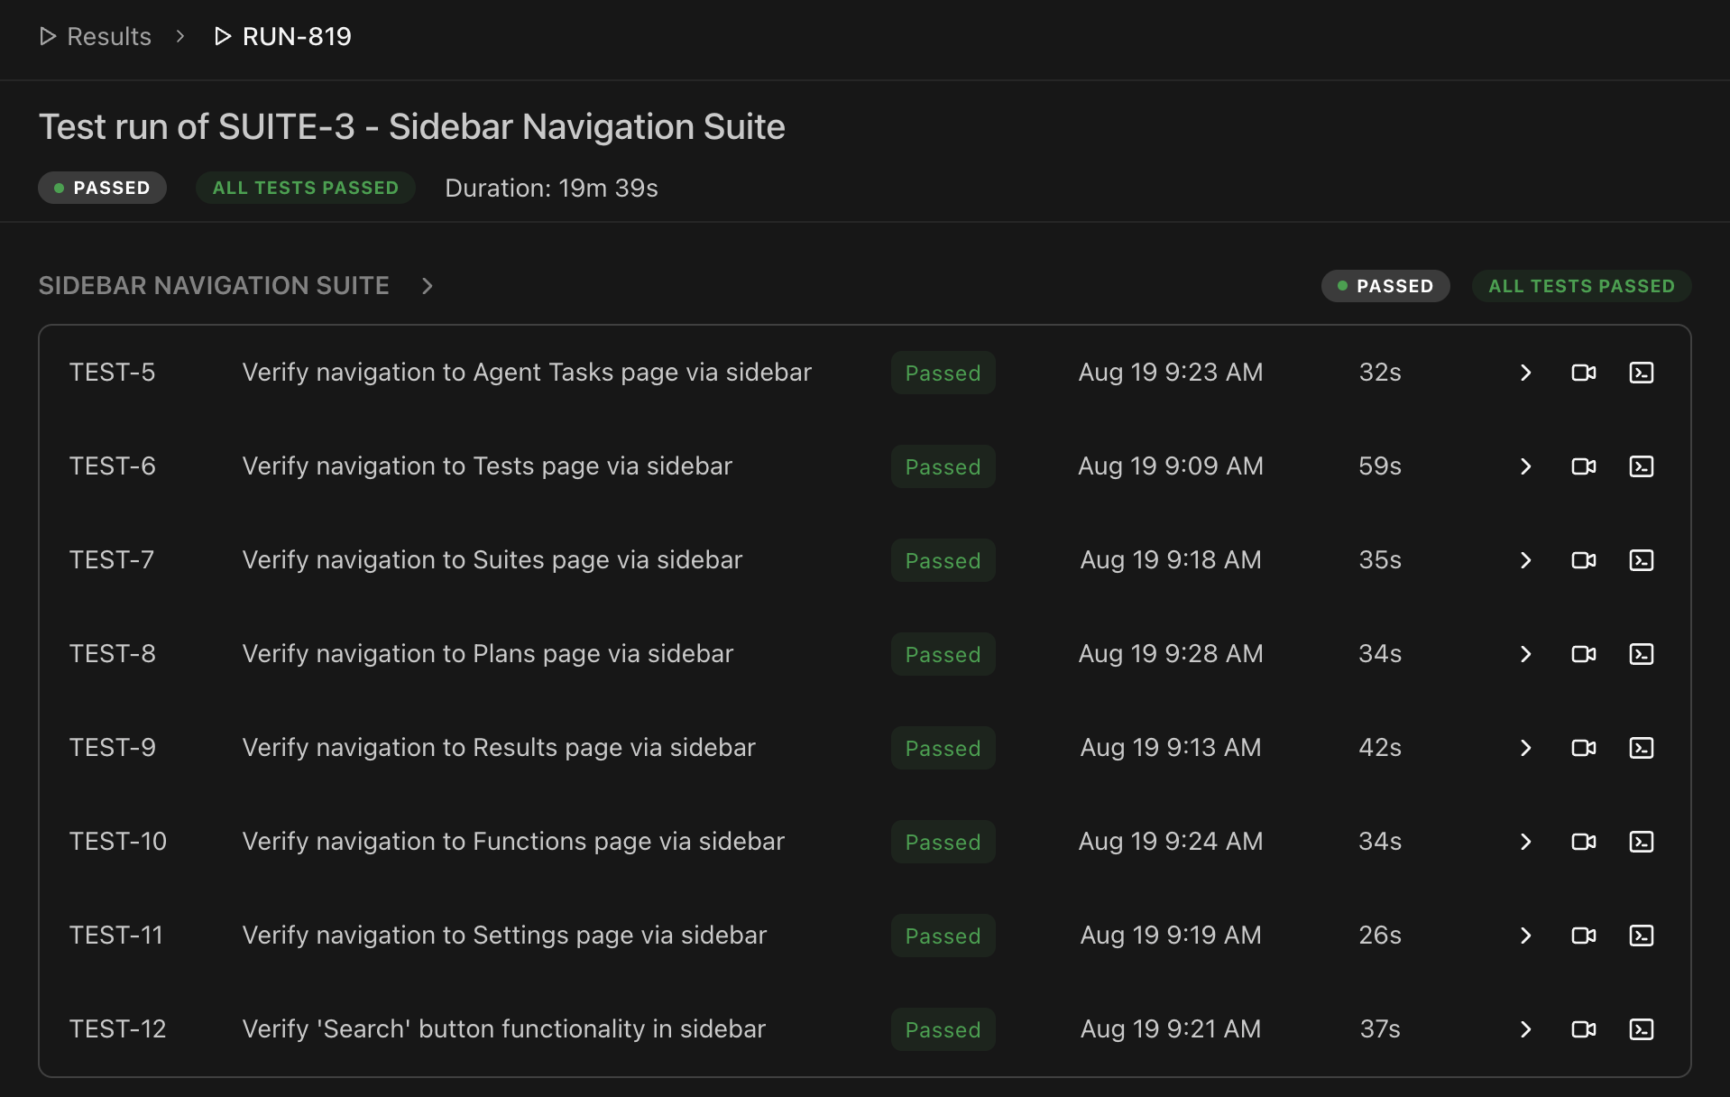Open the video recording of TEST-8
The height and width of the screenshot is (1097, 1730).
click(x=1584, y=654)
